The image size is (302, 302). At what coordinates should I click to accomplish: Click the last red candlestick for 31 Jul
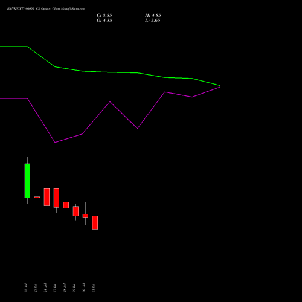point(95,222)
